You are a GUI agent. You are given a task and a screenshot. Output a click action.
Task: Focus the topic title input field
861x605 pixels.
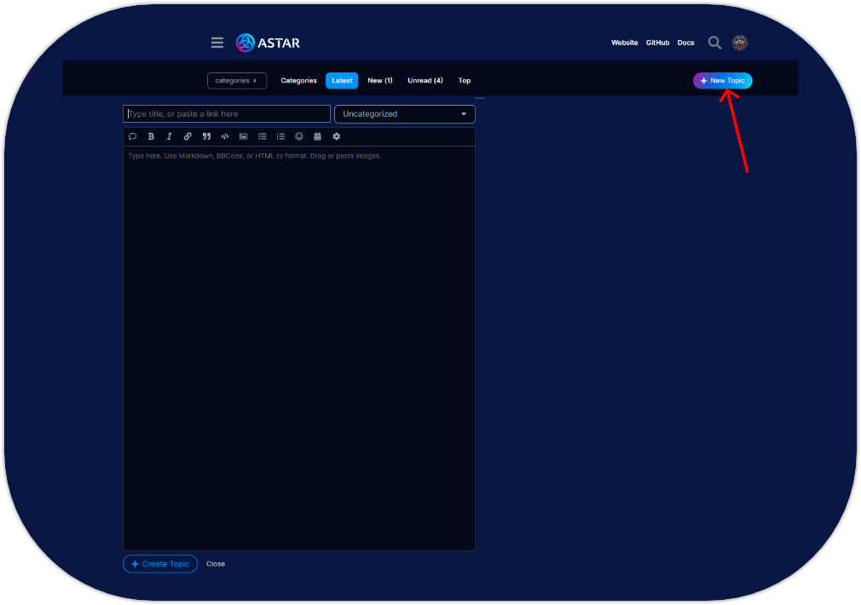tap(227, 114)
